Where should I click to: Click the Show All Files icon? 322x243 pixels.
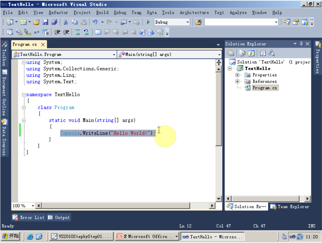click(x=242, y=53)
